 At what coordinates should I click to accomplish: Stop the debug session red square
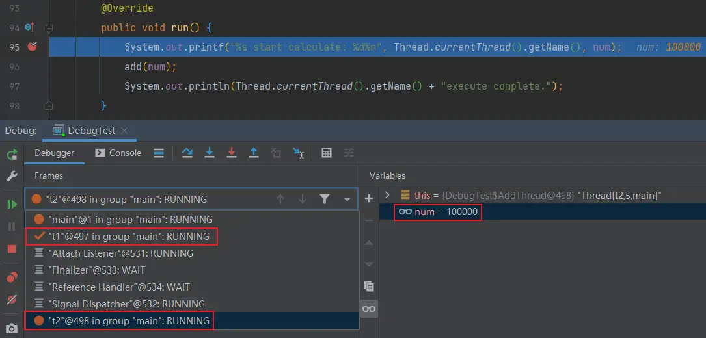tap(12, 249)
